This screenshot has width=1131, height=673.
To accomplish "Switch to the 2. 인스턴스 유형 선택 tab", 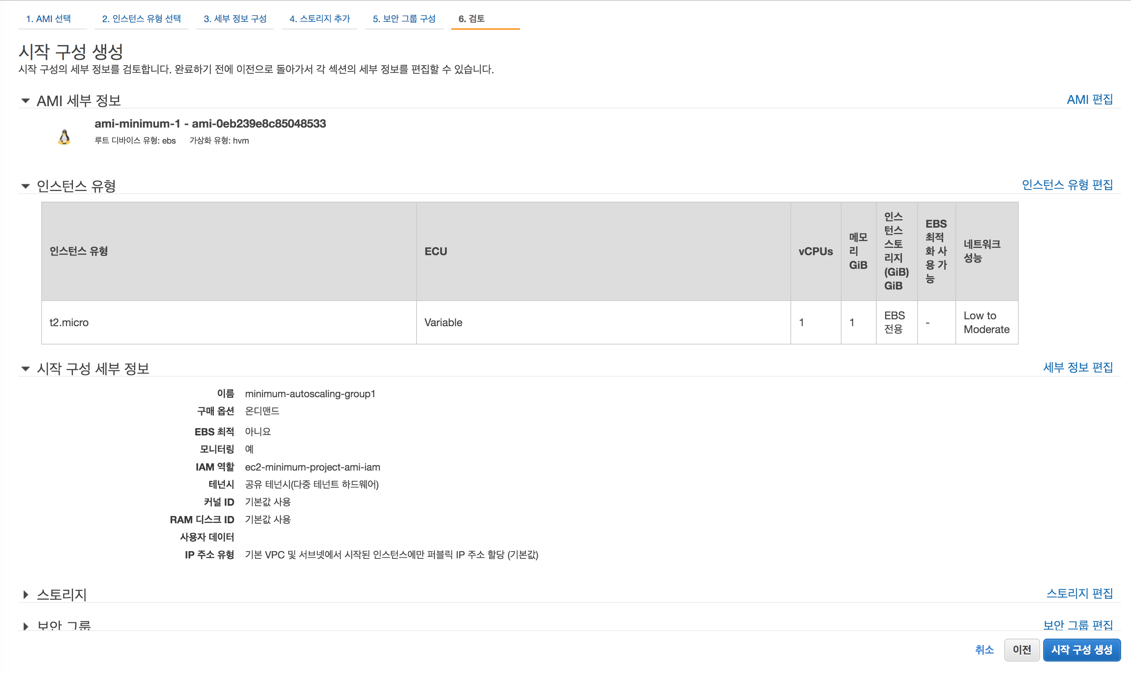I will tap(141, 19).
